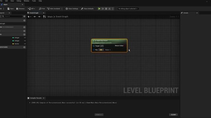Screen dimensions: 211x118
Task: Click the Stop simulation button
Action: tap(106, 9)
